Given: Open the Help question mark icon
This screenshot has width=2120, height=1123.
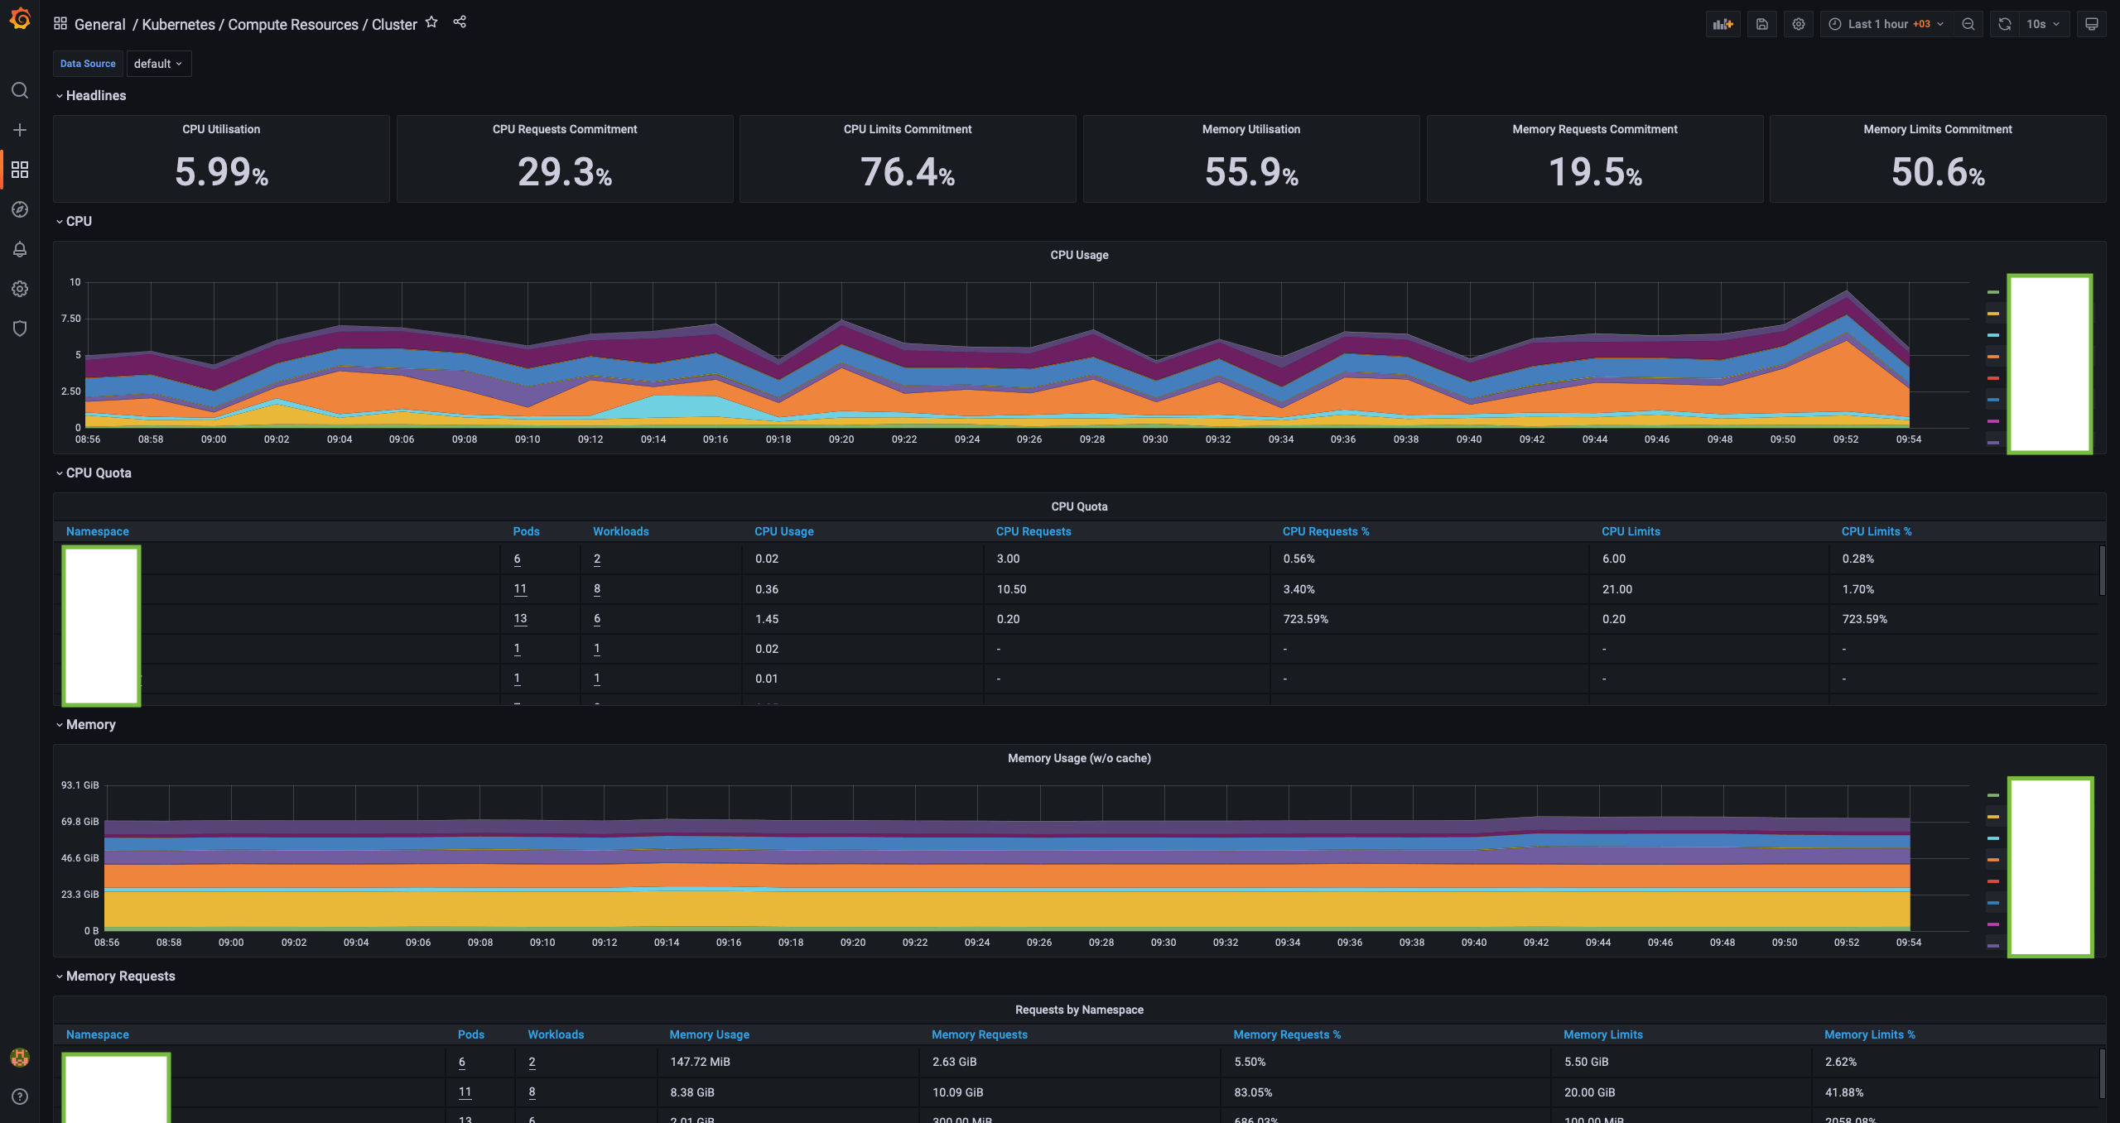Looking at the screenshot, I should point(20,1097).
